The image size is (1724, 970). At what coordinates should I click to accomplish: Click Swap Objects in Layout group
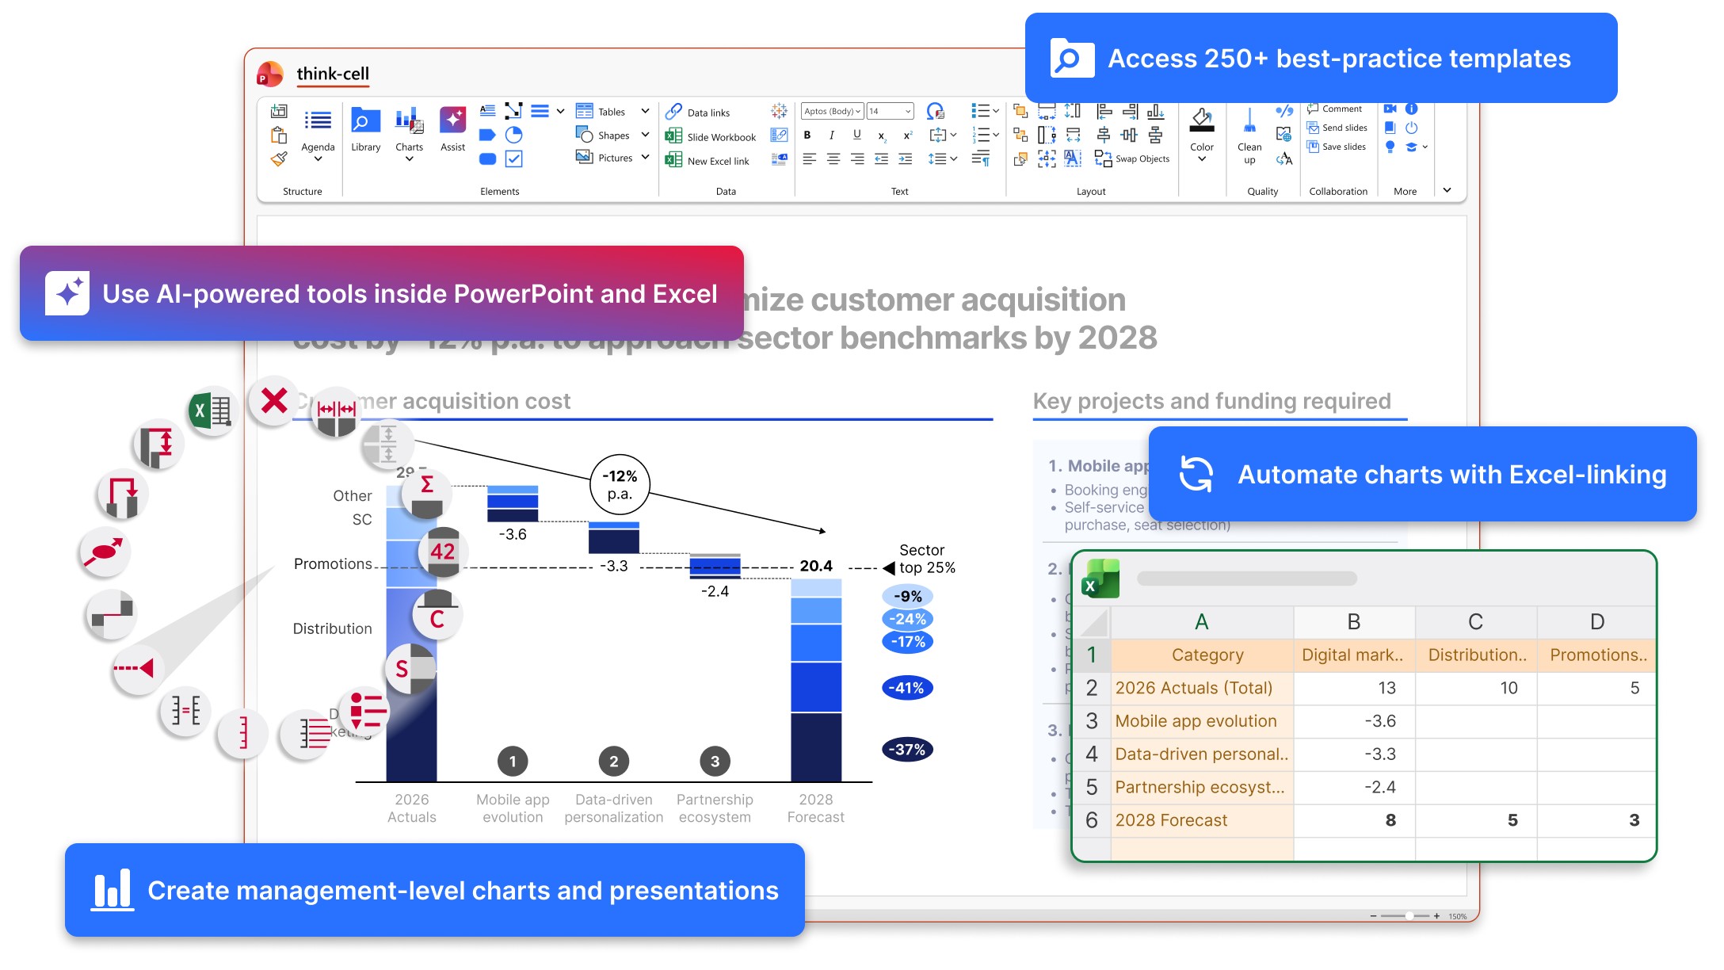[x=1132, y=158]
